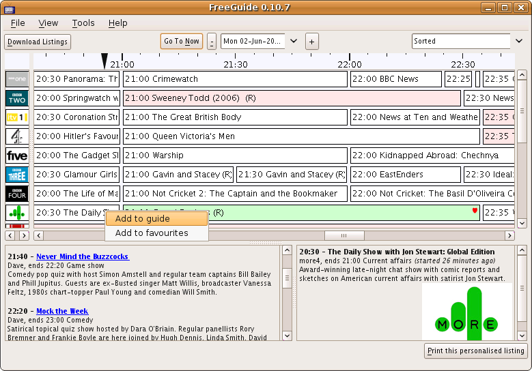Open the Sorted dropdown arrow

tap(519, 41)
